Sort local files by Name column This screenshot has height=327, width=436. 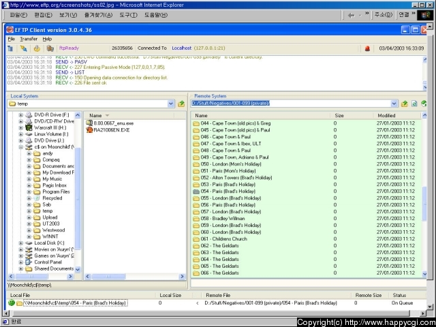click(129, 115)
